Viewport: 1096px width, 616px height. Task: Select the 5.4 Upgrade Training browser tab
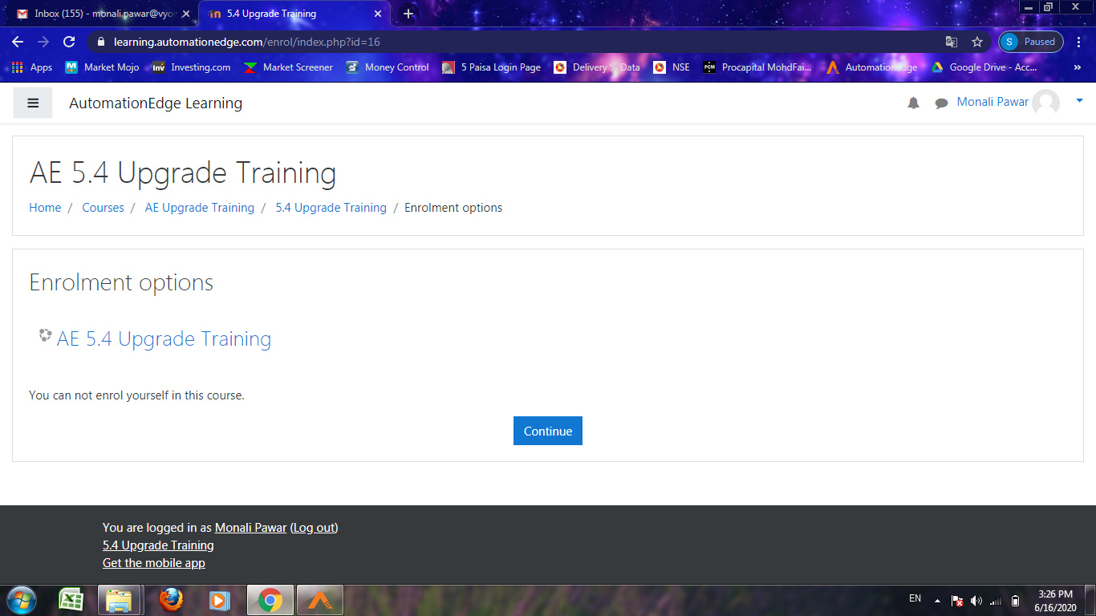(294, 14)
